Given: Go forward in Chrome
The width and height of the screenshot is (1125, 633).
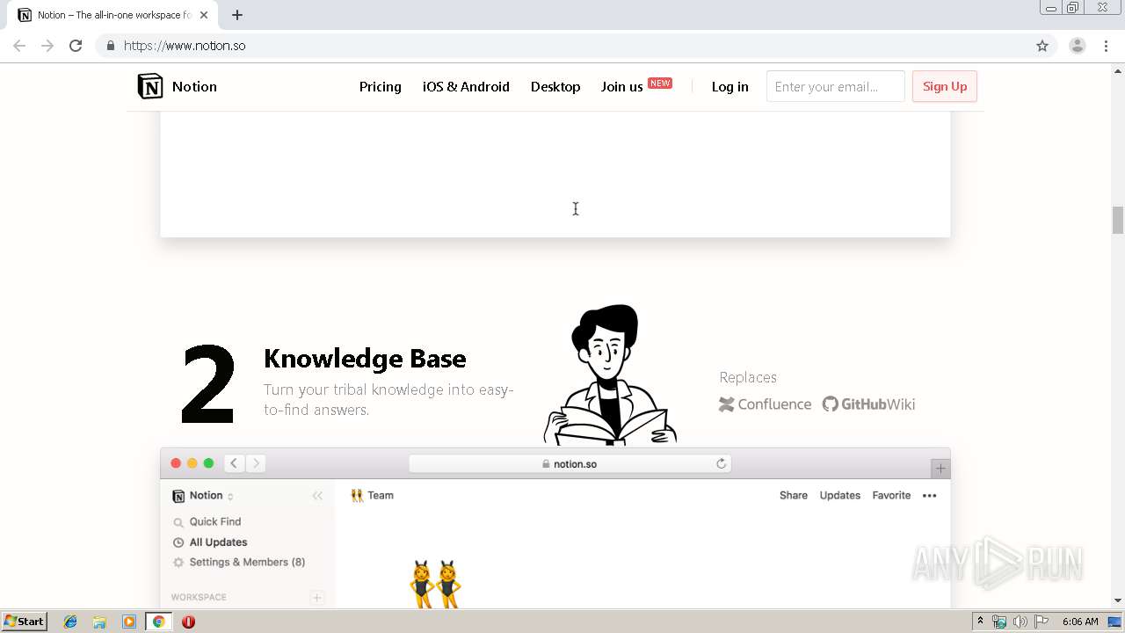Looking at the screenshot, I should click(47, 46).
